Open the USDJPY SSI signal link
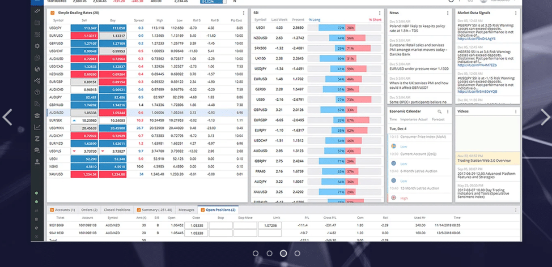Image resolution: width=552 pixels, height=267 pixels. point(477,91)
